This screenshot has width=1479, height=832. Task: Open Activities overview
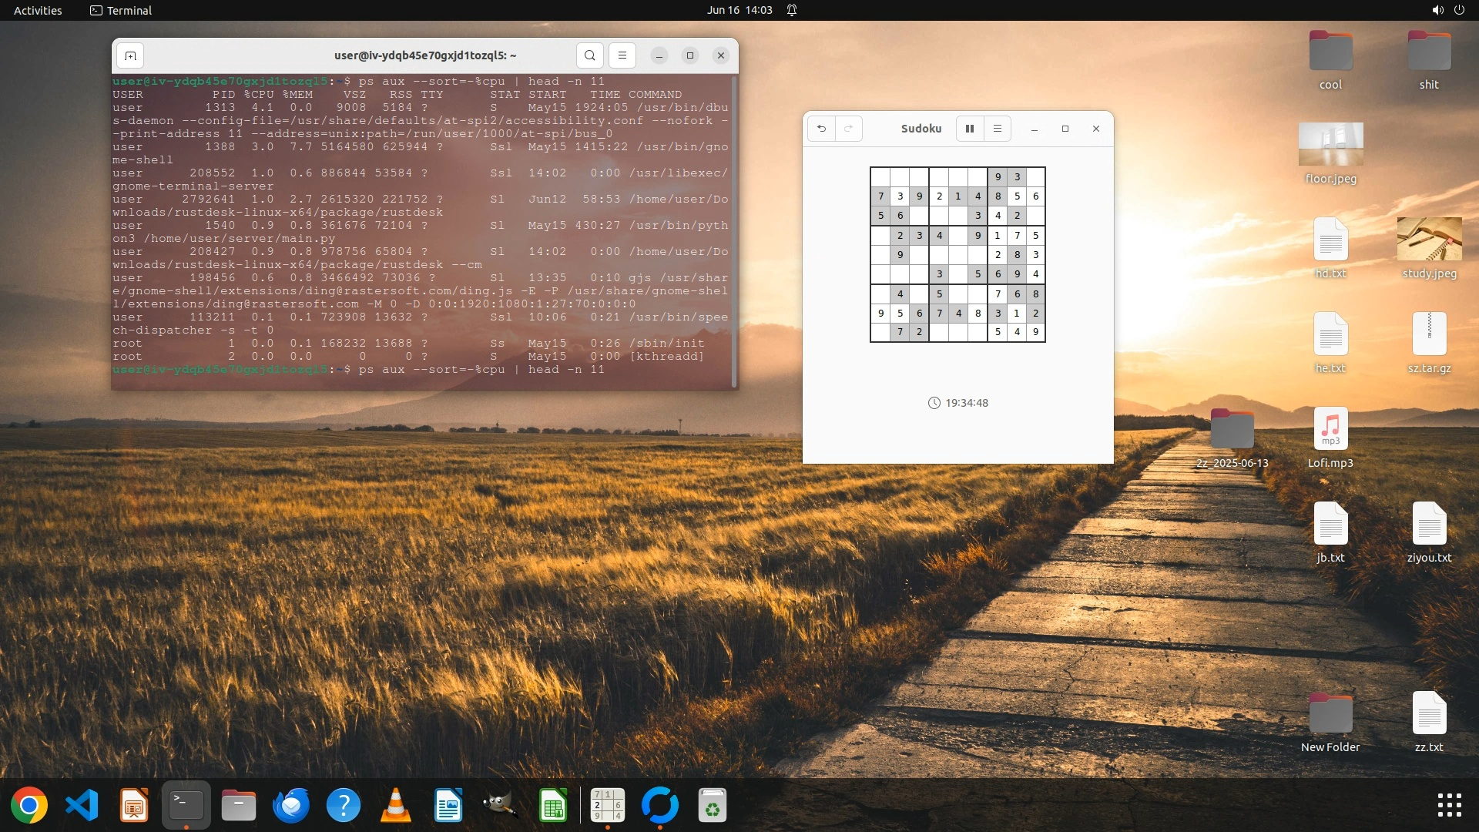(38, 10)
